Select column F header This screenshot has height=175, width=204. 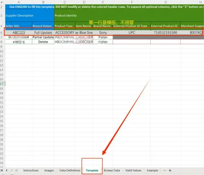pos(132,2)
